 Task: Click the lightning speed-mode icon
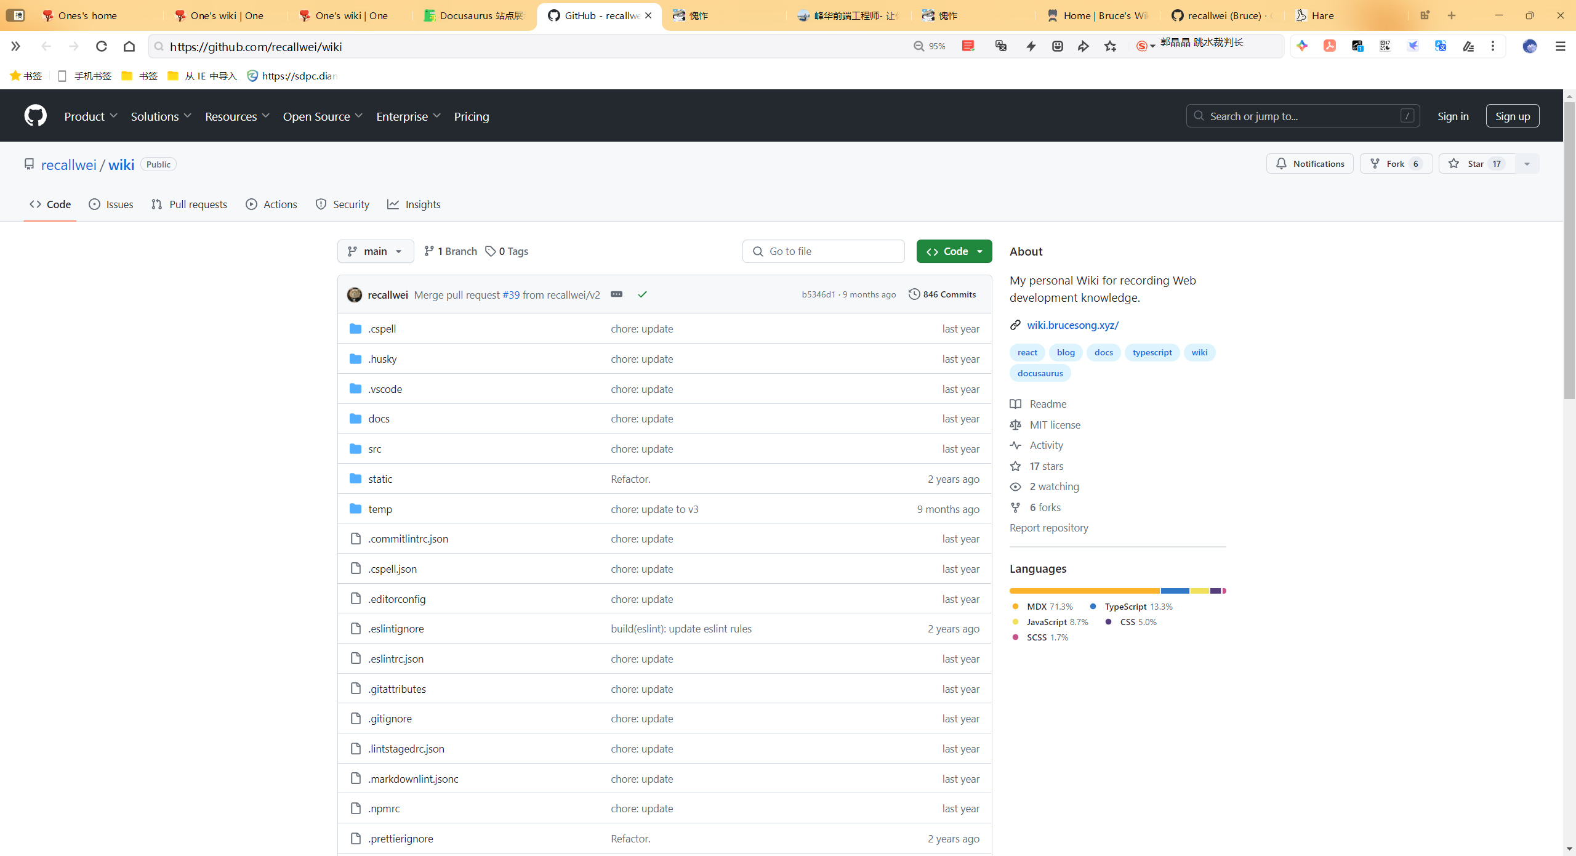[1031, 46]
